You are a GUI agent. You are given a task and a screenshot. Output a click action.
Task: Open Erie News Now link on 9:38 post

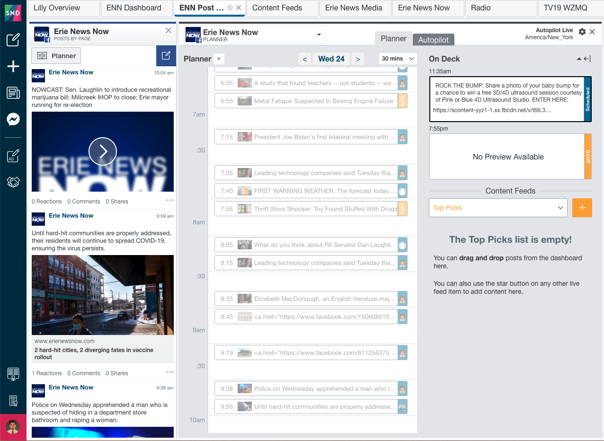click(x=71, y=387)
